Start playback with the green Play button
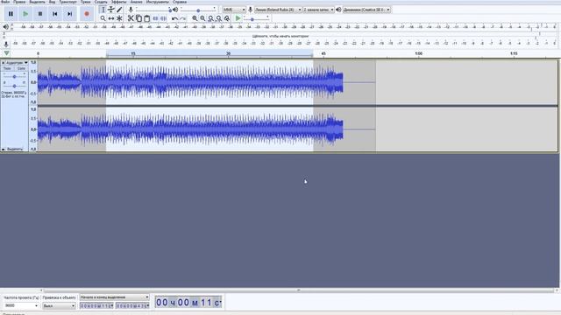The image size is (561, 315). pyautogui.click(x=25, y=14)
